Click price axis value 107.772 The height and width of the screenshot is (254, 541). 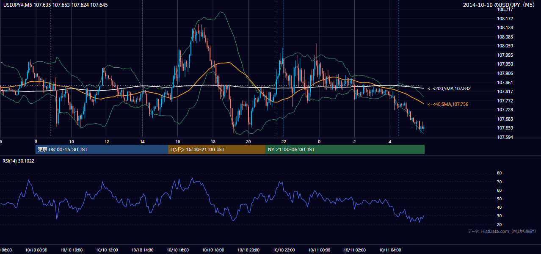(505, 101)
